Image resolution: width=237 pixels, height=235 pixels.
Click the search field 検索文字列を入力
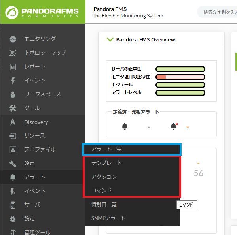(217, 12)
